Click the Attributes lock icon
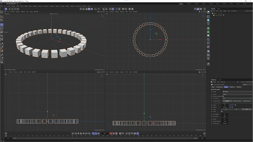The height and width of the screenshot is (142, 253). (x=248, y=82)
